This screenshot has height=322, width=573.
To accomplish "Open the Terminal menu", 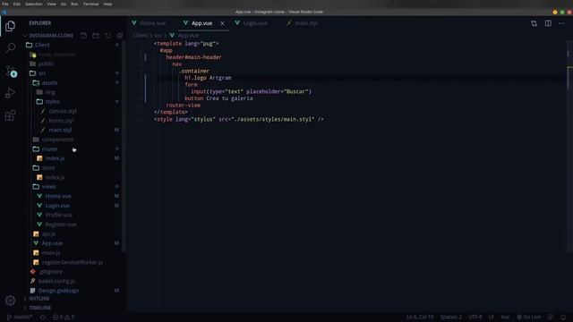I will click(x=90, y=4).
